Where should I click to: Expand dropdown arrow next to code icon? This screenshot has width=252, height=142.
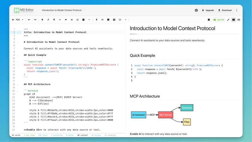coord(126,20)
